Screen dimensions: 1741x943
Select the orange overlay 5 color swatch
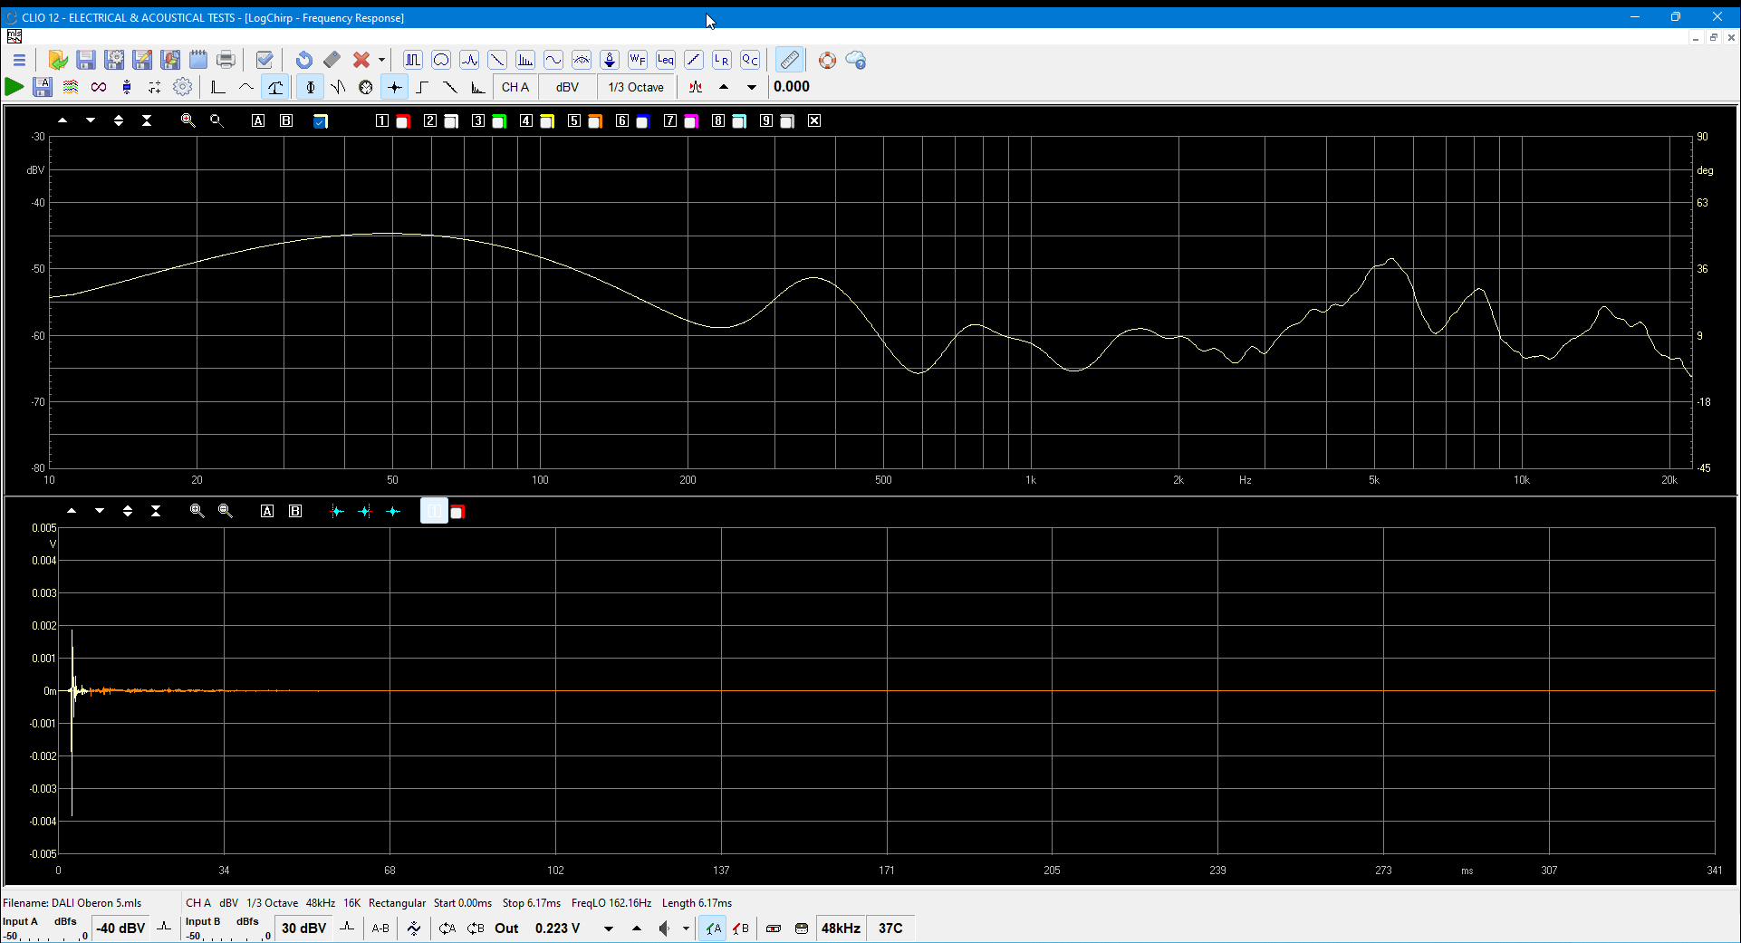(595, 121)
